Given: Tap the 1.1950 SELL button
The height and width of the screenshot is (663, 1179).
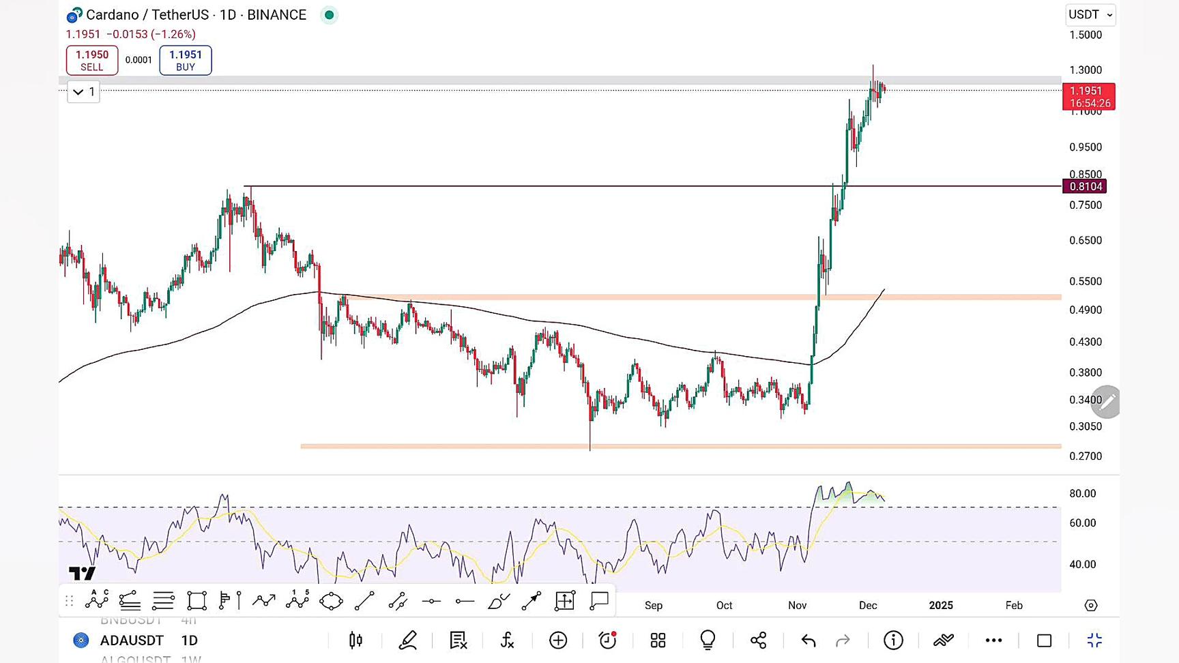Looking at the screenshot, I should coord(92,61).
